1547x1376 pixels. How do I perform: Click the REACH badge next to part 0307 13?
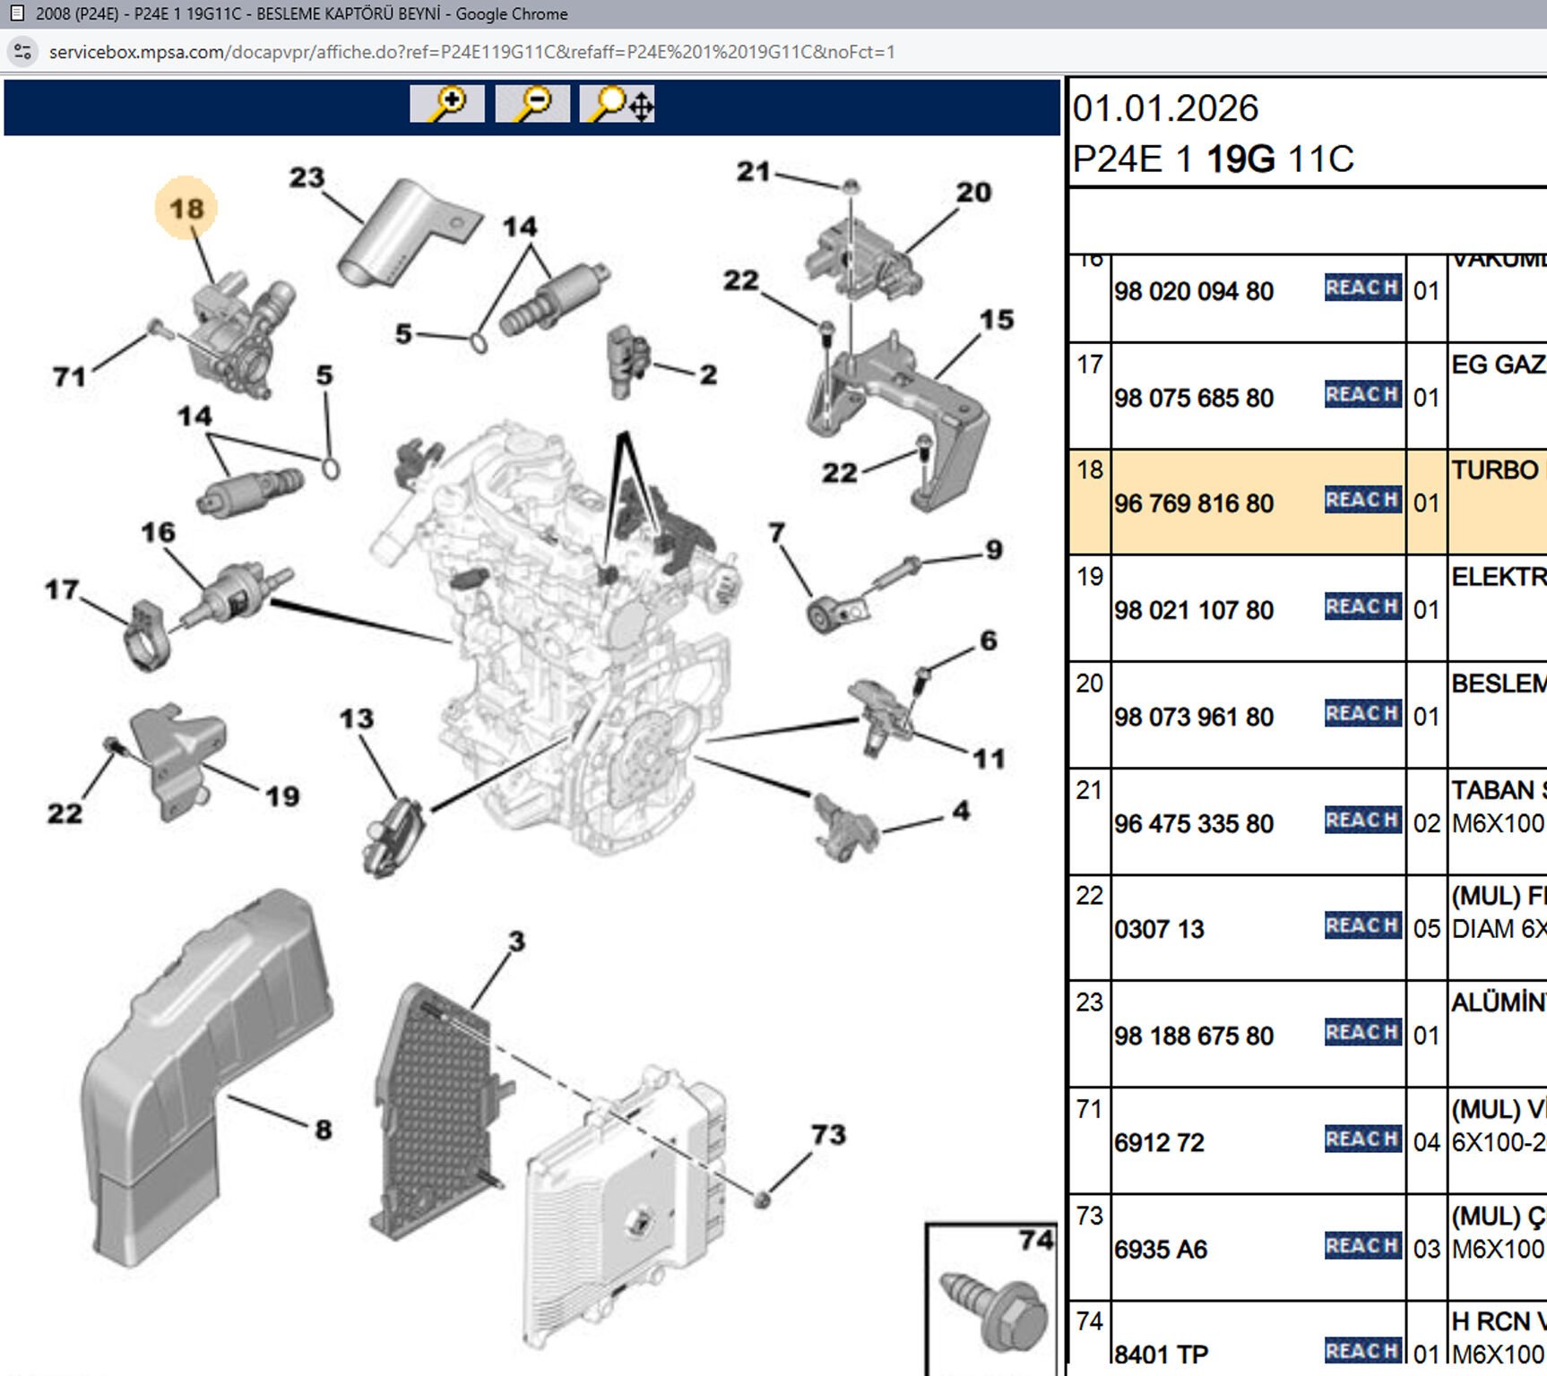pyautogui.click(x=1362, y=926)
